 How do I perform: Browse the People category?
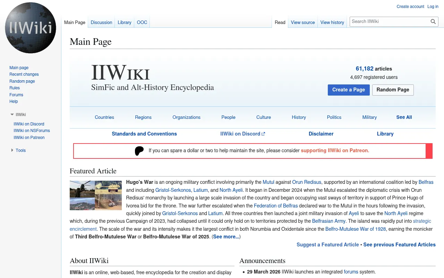[229, 117]
